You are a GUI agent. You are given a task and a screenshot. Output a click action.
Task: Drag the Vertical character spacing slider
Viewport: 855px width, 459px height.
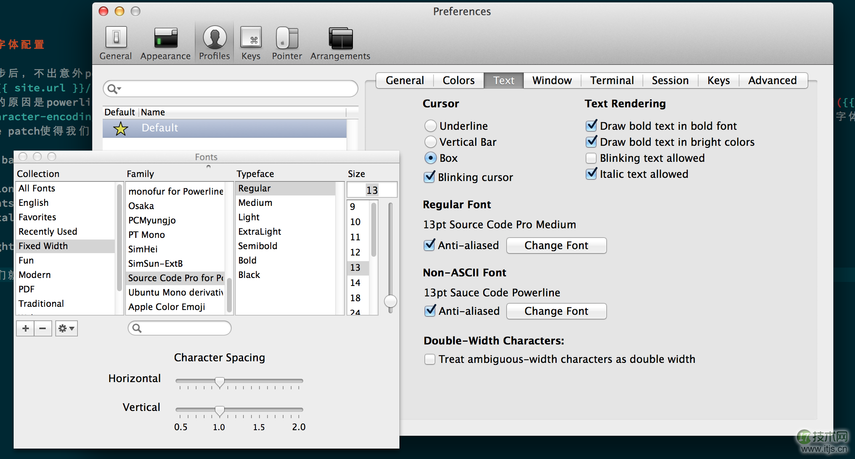pos(219,411)
